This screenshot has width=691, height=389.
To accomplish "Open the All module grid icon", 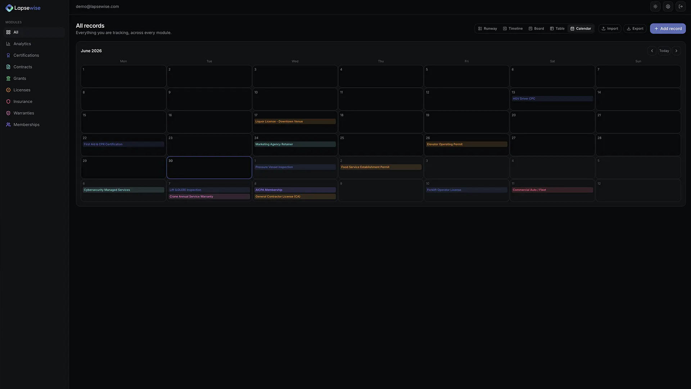I will tap(8, 32).
